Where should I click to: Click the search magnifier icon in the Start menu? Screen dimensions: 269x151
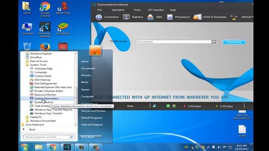click(x=71, y=137)
